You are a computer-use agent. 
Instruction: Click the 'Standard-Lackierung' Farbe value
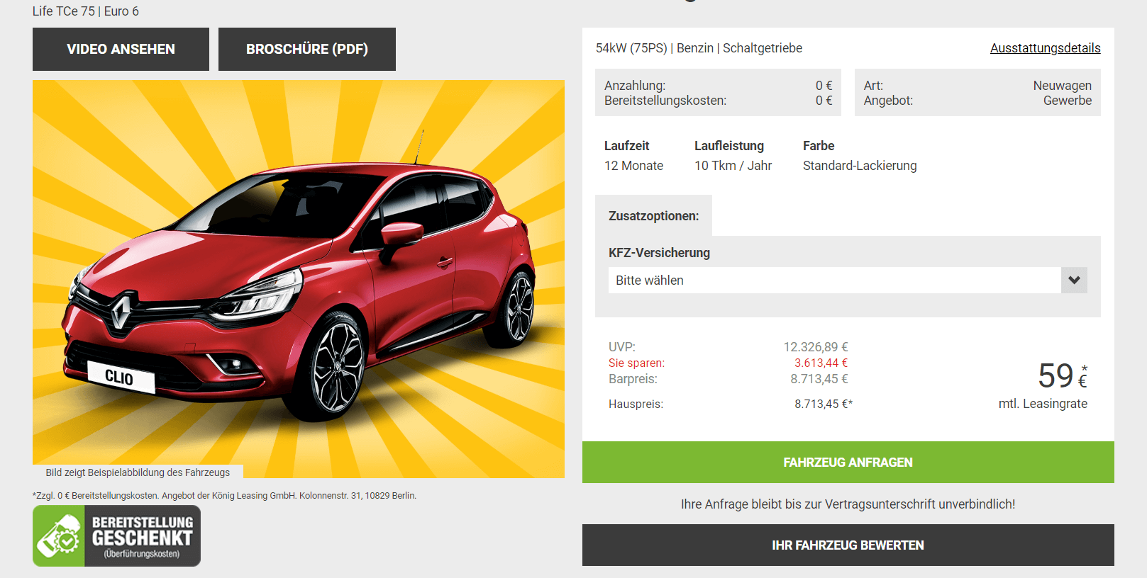click(x=860, y=166)
